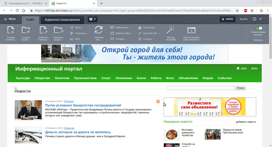Viewport: 272px width, 147px height.
Task: Click the RSS feed icon near news
Action: pyautogui.click(x=158, y=101)
